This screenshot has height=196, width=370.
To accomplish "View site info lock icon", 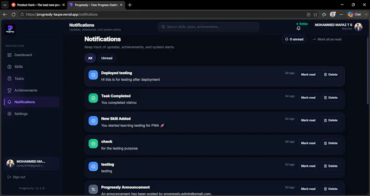I will (x=22, y=14).
